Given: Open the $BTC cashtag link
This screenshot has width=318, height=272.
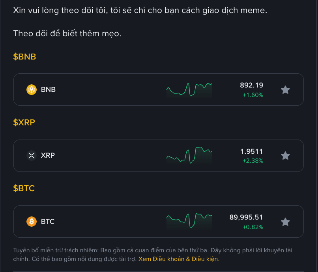Looking at the screenshot, I should (x=24, y=188).
